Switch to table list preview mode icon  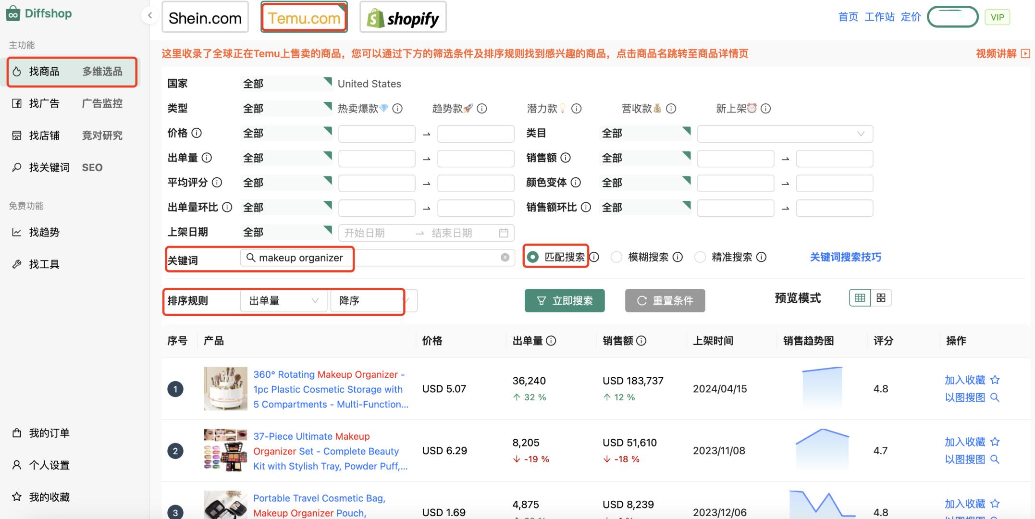tap(860, 298)
